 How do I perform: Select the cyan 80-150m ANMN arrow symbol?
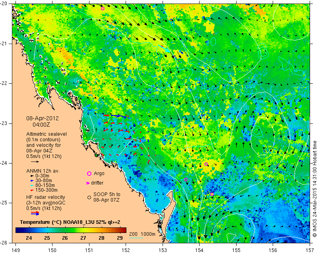click(x=32, y=185)
